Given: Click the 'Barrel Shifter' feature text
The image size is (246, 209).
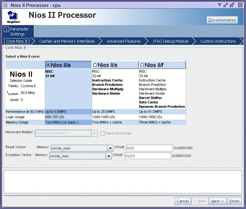Looking at the screenshot, I should [x=151, y=98].
